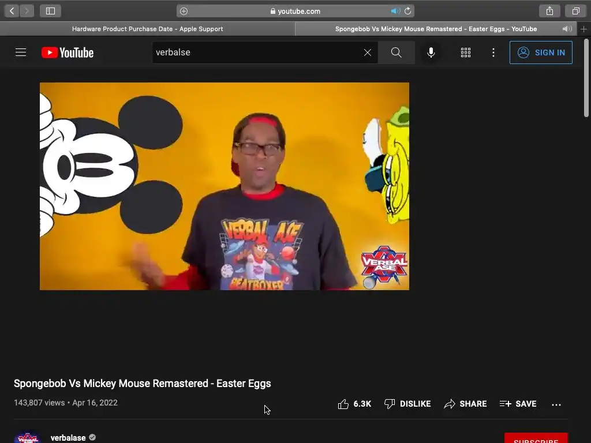Open a new tab with plus button
This screenshot has height=443, width=591.
pyautogui.click(x=584, y=29)
